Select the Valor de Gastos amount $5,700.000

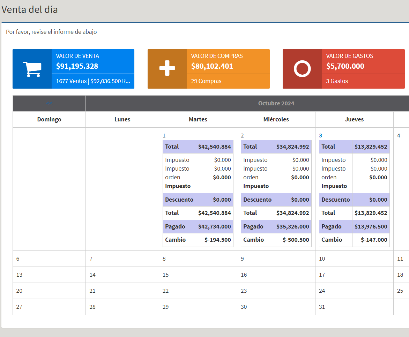[345, 66]
